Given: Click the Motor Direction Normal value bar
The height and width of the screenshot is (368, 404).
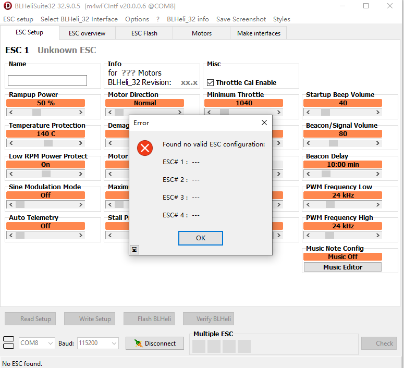Looking at the screenshot, I should [x=144, y=103].
